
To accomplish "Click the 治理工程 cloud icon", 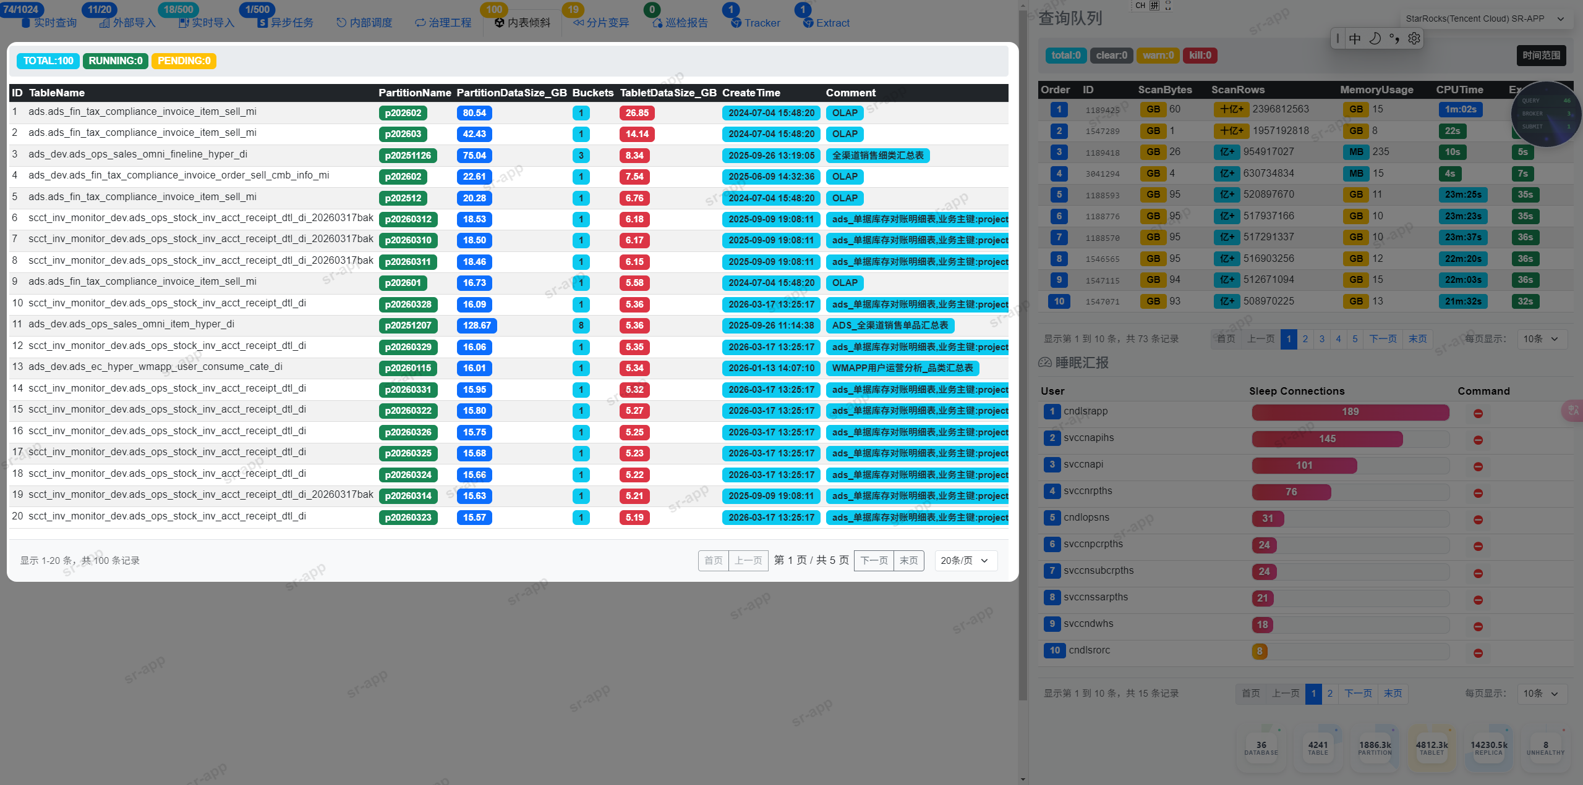I will [x=420, y=23].
